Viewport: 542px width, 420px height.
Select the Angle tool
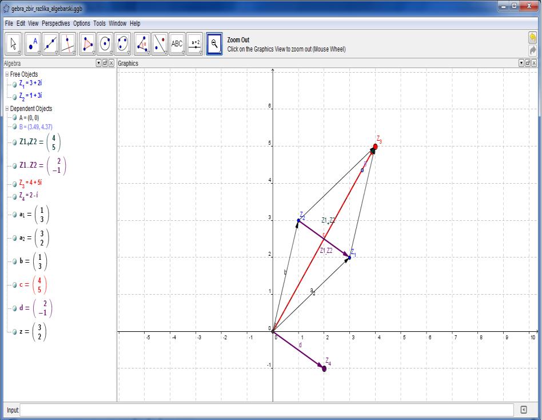point(142,43)
